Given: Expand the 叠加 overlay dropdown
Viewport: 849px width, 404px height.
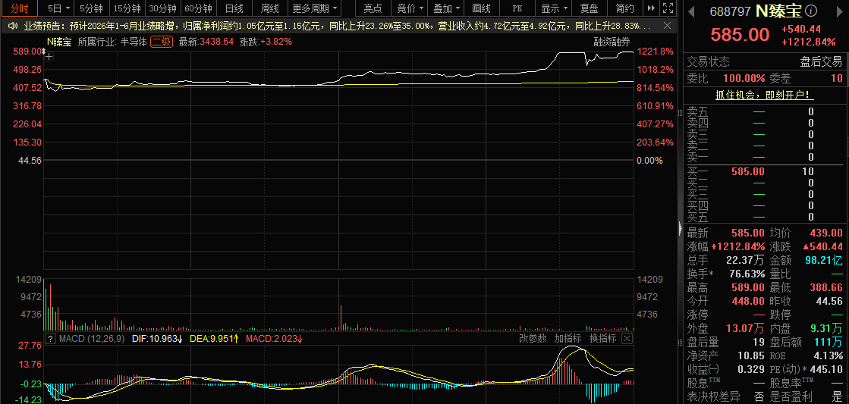Looking at the screenshot, I should coord(447,8).
